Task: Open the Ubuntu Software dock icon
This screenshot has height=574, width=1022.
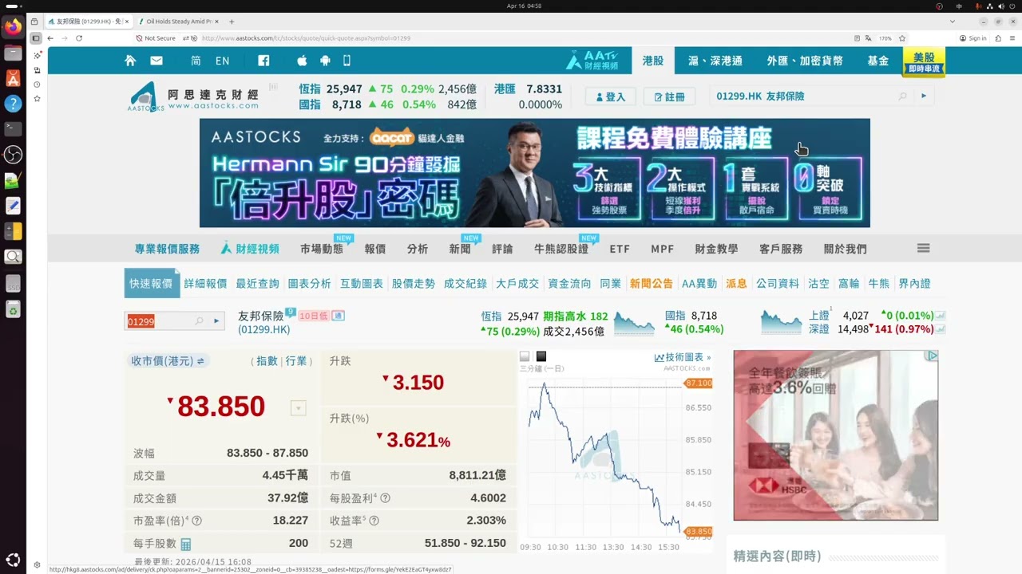Action: (x=13, y=78)
